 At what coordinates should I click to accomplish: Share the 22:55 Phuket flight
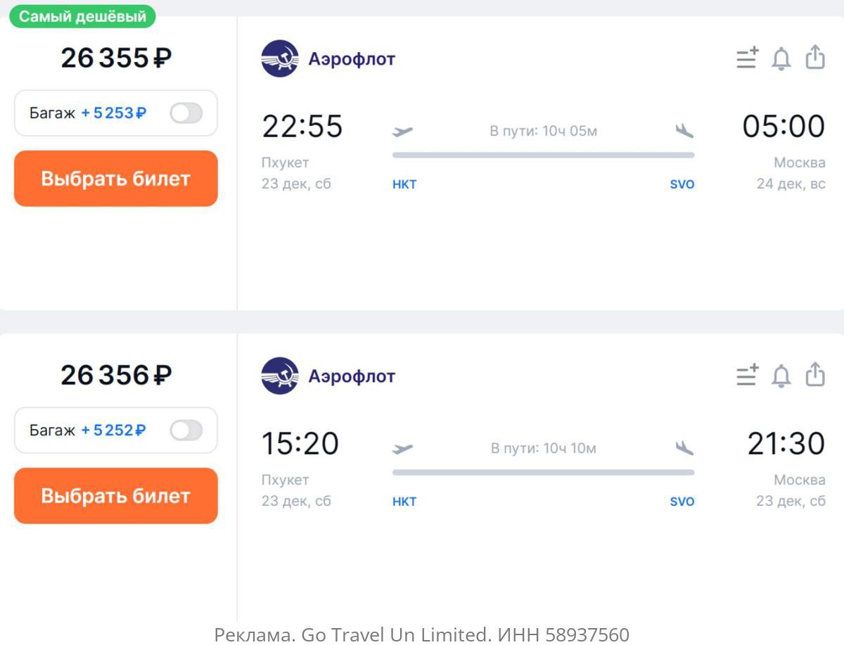(814, 58)
